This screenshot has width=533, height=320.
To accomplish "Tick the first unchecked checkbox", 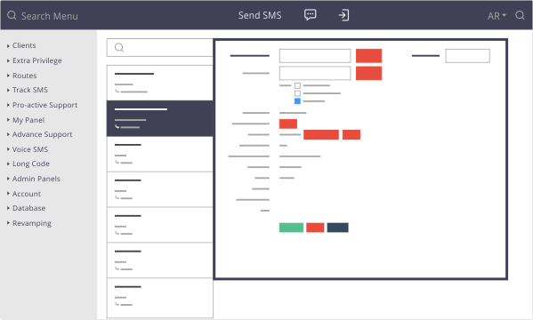I will [x=297, y=85].
